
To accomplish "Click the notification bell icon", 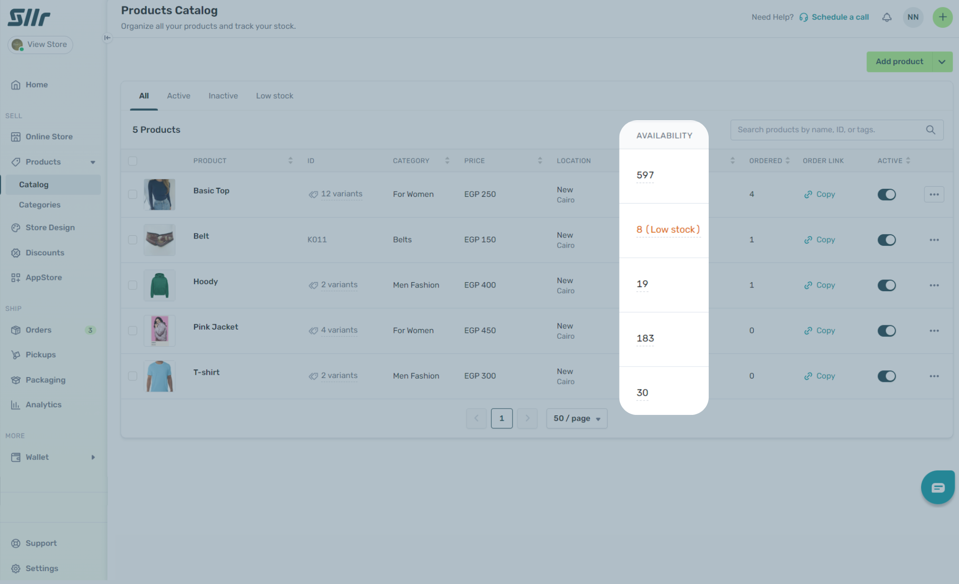I will [887, 17].
